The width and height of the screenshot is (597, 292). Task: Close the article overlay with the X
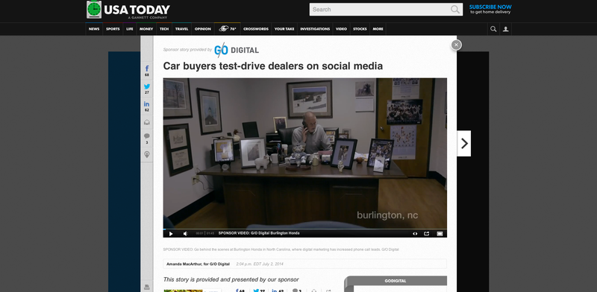(x=456, y=45)
